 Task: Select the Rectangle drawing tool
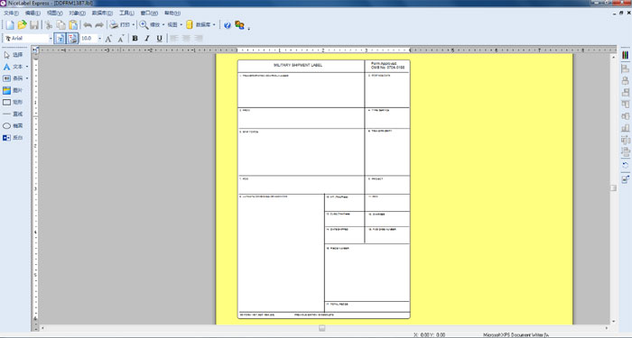[13, 102]
